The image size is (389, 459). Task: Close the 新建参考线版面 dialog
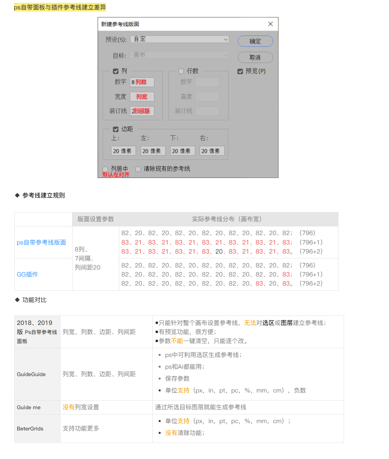pyautogui.click(x=270, y=24)
